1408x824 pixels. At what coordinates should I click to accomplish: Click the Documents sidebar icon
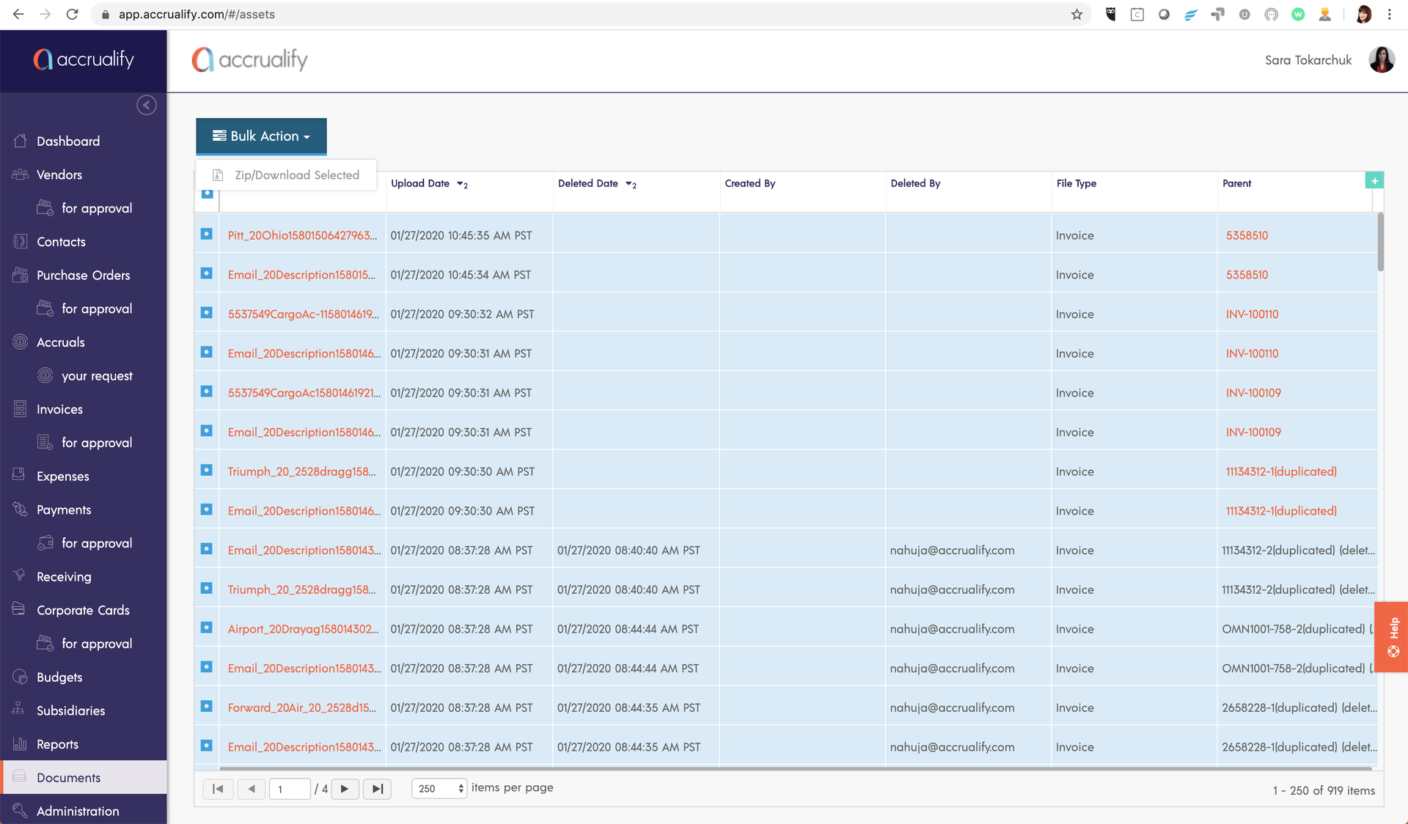[20, 777]
